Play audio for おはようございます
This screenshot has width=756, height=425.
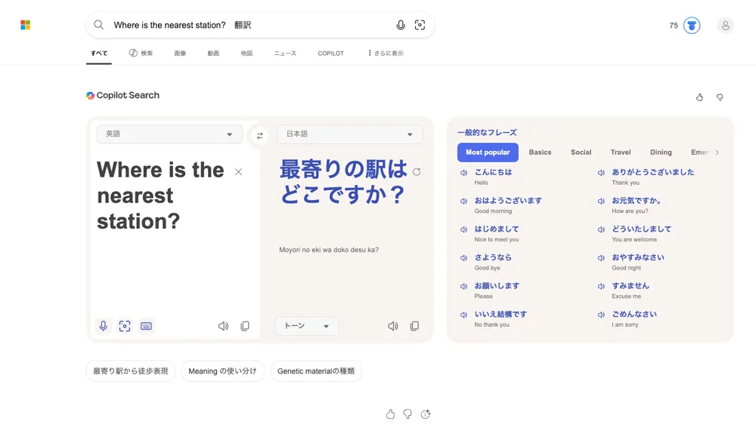click(464, 201)
